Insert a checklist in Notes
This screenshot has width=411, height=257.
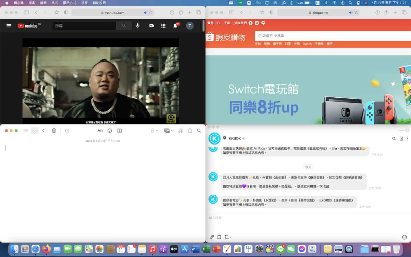tap(110, 131)
